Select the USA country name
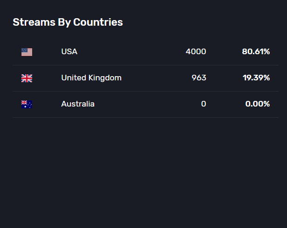 [69, 51]
